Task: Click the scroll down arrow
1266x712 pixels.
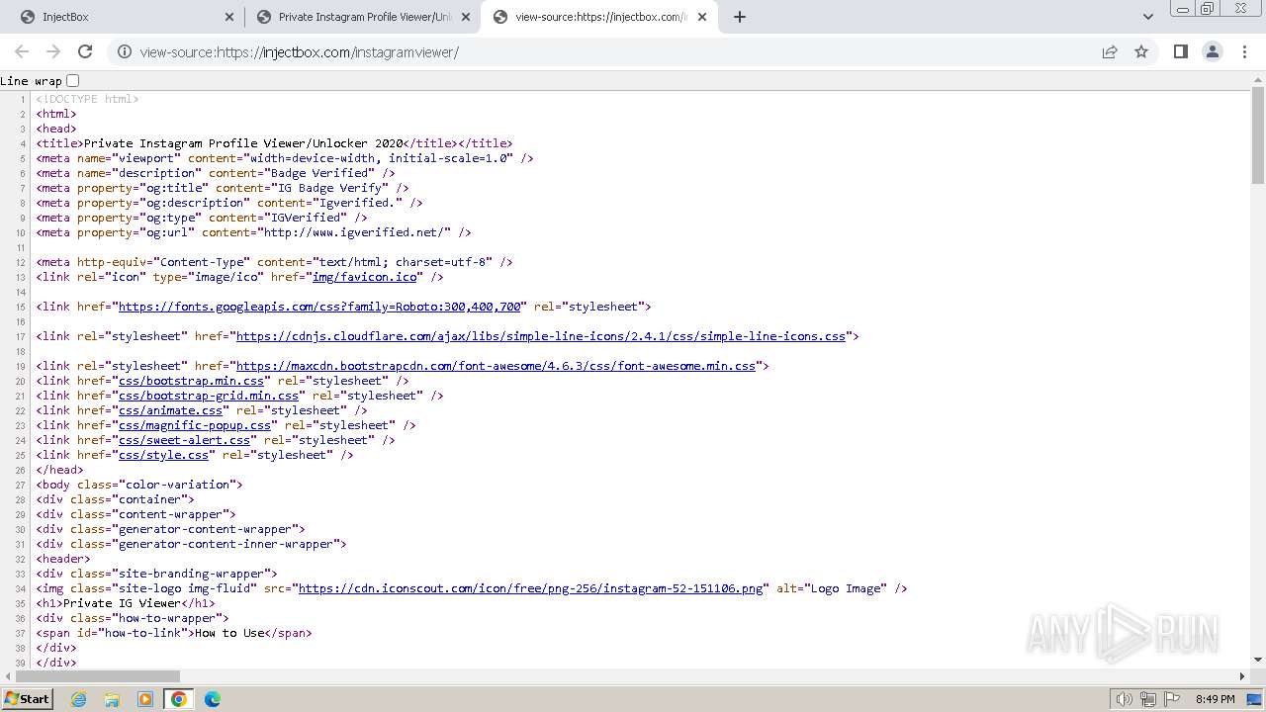Action: (1258, 660)
